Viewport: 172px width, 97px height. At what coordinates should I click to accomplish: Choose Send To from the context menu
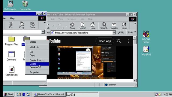(37, 47)
